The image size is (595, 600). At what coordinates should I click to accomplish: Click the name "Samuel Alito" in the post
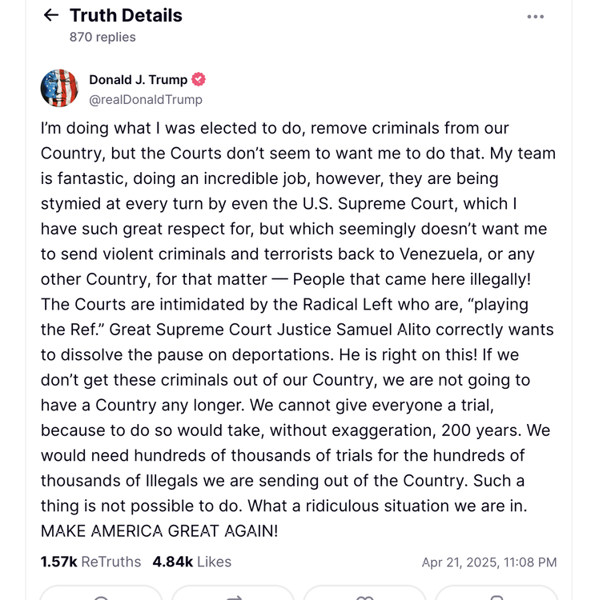point(384,330)
